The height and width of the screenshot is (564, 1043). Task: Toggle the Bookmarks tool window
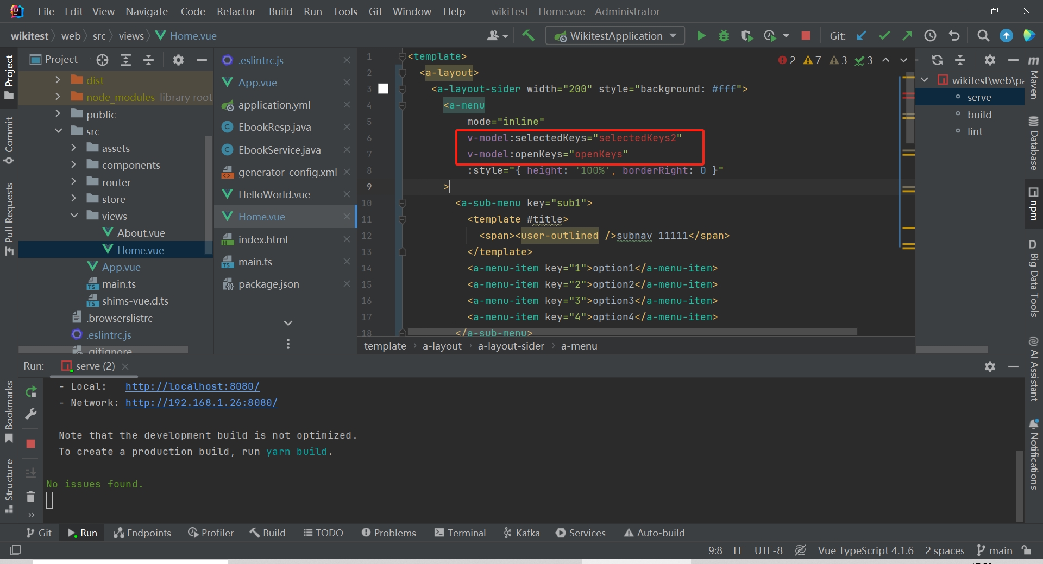click(9, 411)
